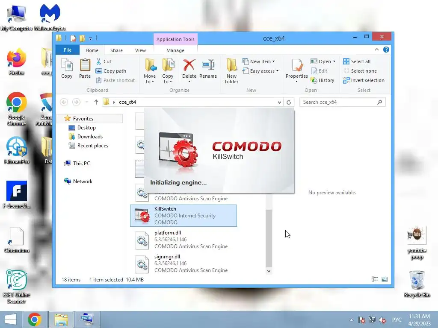Expand the Open dropdown in ribbon
438x328 pixels.
[323, 61]
